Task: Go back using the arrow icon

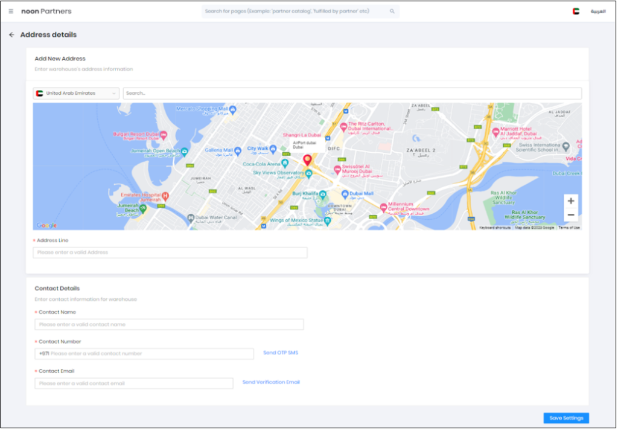Action: click(x=11, y=34)
